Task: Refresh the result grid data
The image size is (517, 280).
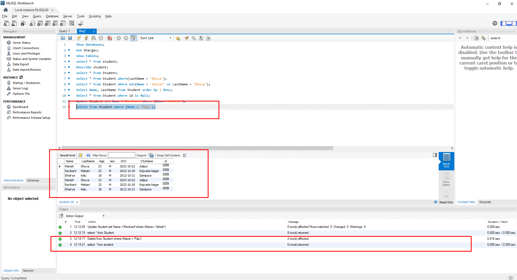Action: click(x=88, y=155)
